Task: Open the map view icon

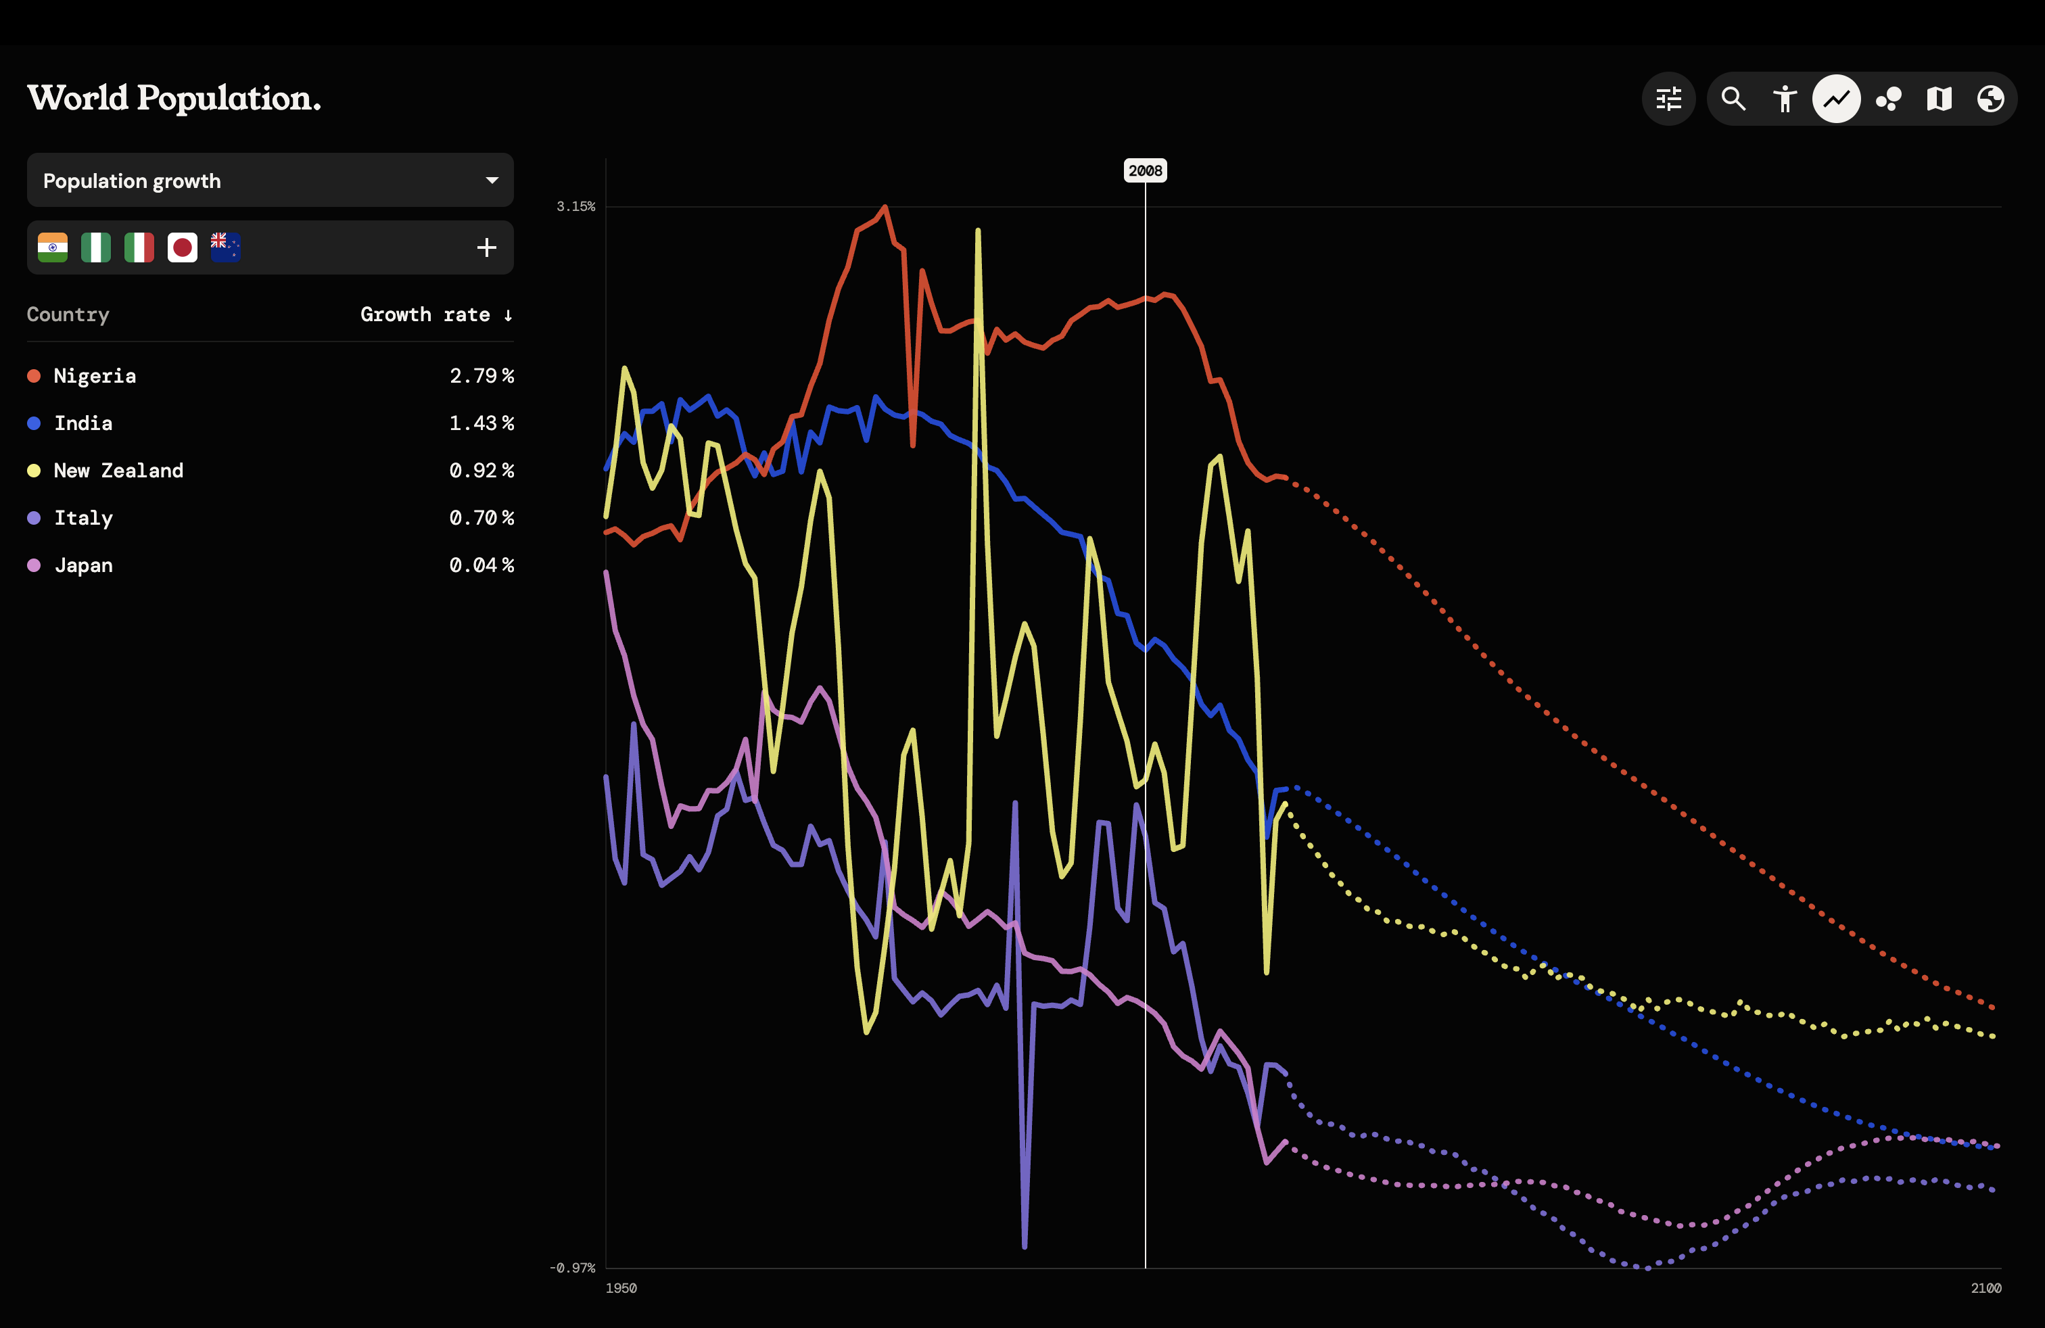Action: click(1940, 99)
